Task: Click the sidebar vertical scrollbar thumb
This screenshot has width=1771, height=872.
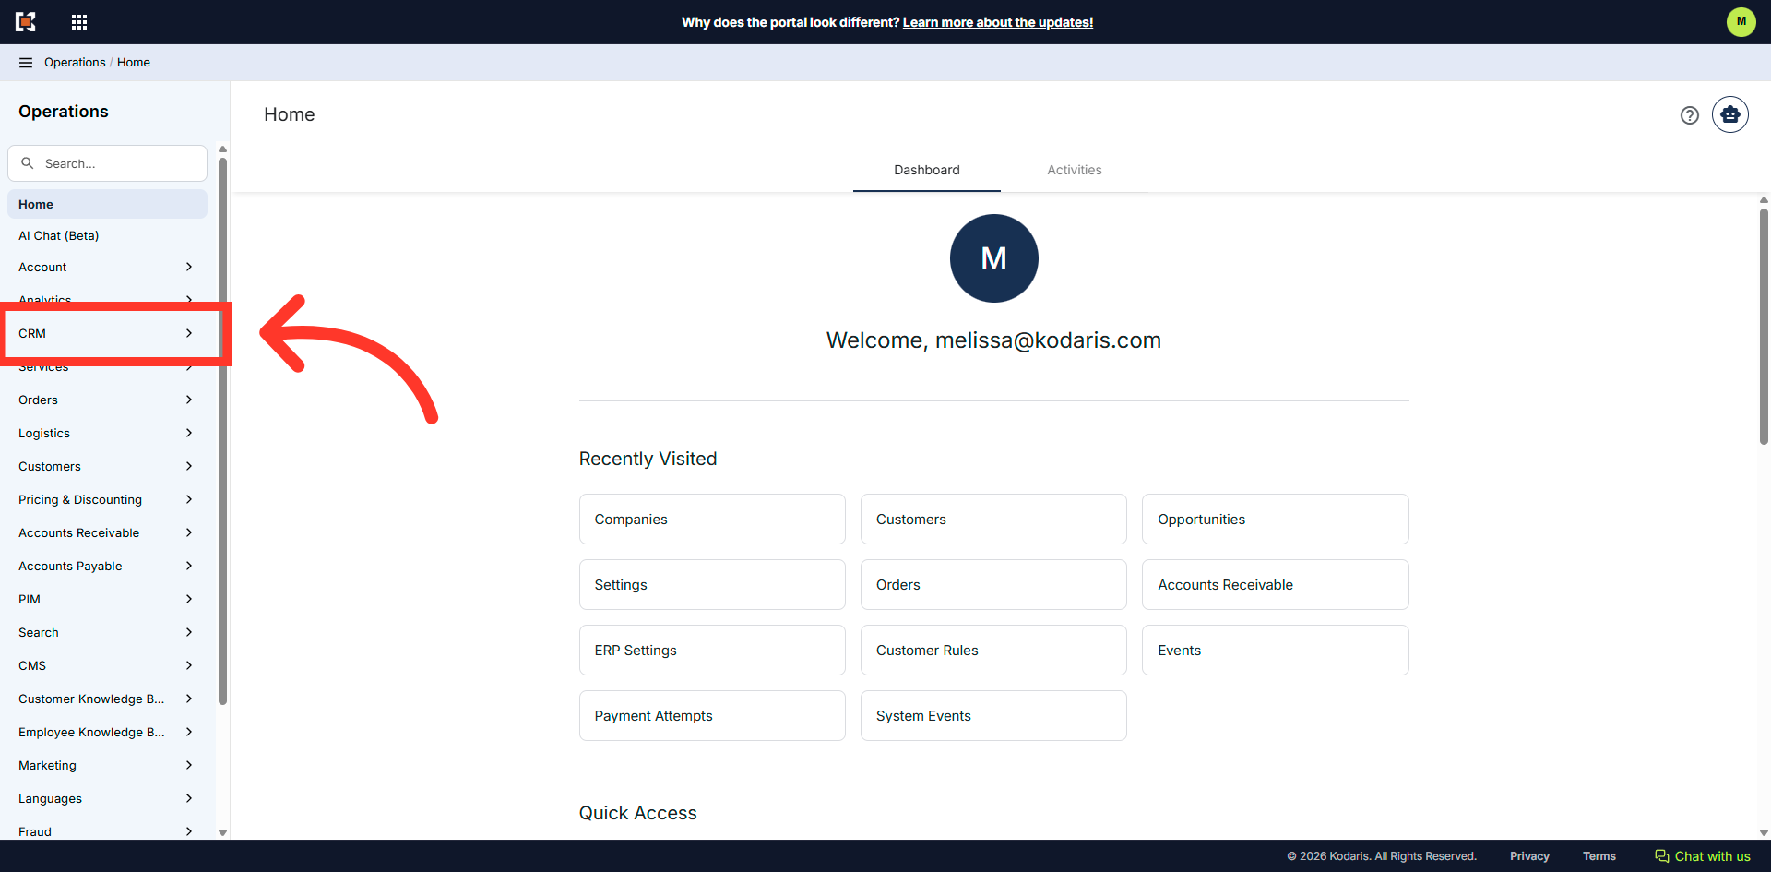Action: click(x=222, y=431)
